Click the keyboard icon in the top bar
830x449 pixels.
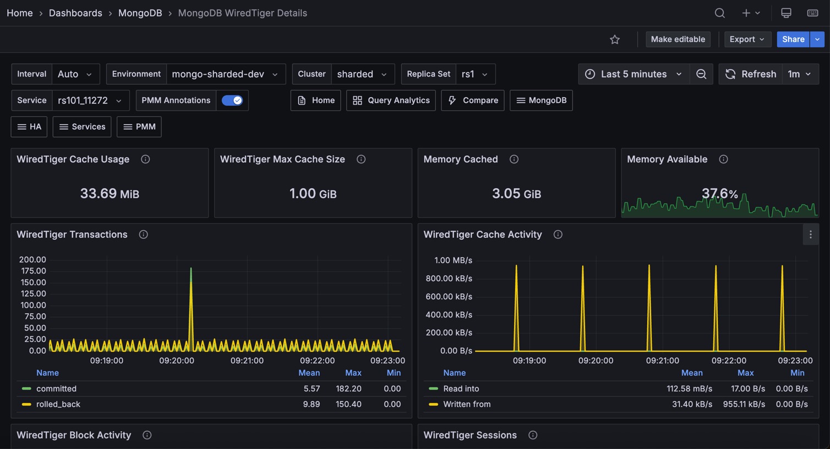pyautogui.click(x=812, y=13)
